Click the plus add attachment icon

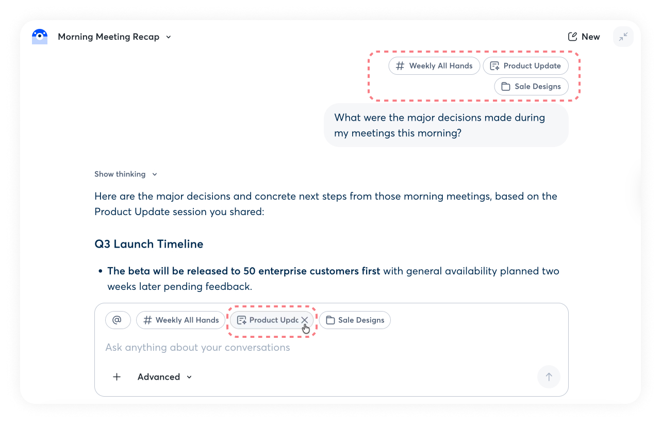point(117,377)
